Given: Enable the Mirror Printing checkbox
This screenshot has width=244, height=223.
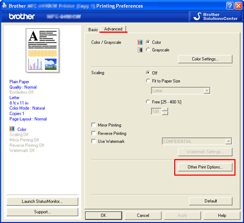Looking at the screenshot, I should click(x=93, y=125).
